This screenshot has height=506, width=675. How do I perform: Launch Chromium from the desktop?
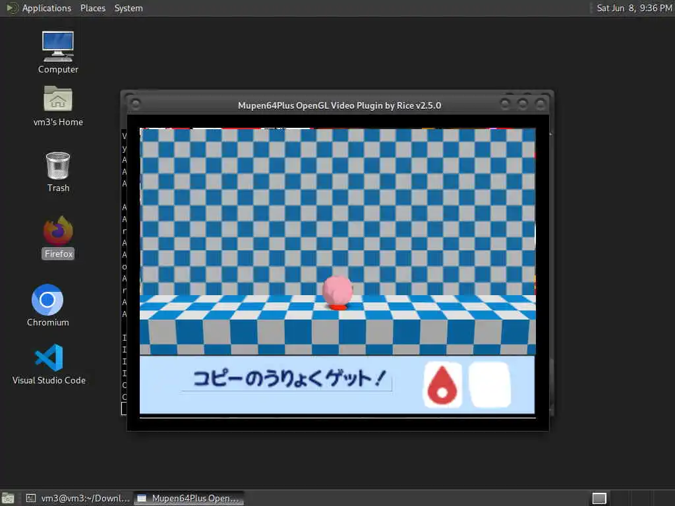point(47,306)
